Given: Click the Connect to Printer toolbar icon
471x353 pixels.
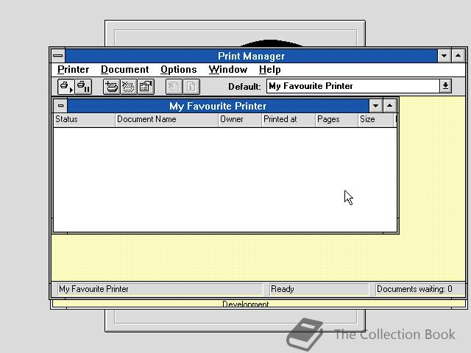Looking at the screenshot, I should 111,87.
